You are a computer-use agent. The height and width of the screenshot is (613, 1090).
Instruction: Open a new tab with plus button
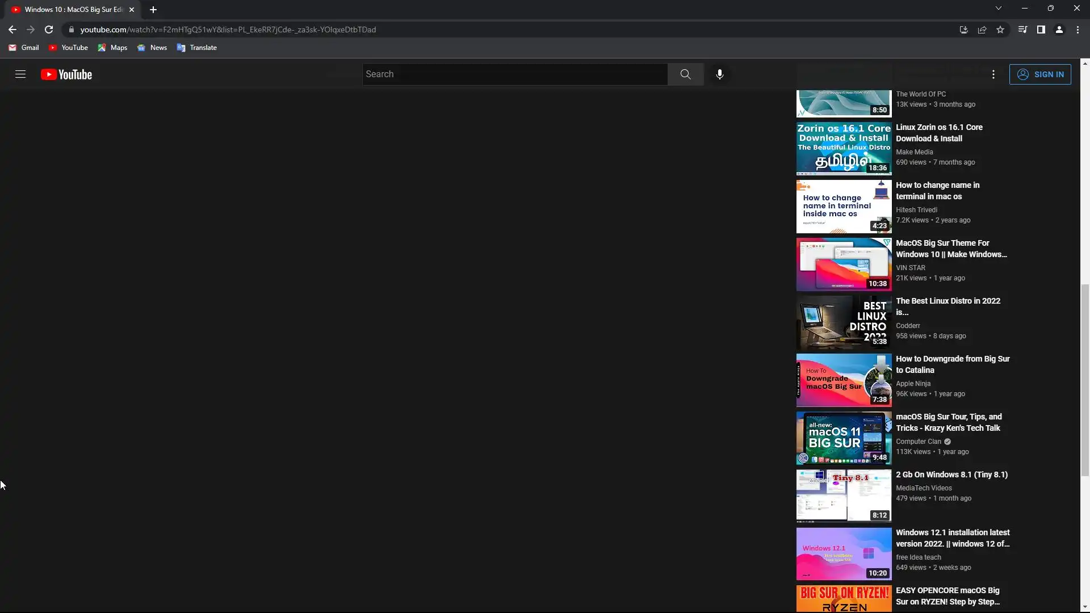(153, 10)
